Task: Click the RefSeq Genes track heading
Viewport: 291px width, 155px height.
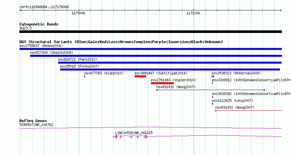Action: tap(33, 121)
